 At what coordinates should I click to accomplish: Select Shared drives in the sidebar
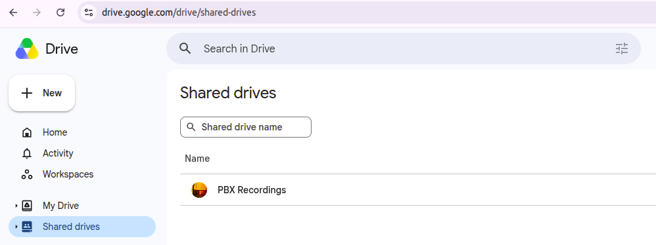pos(82,227)
